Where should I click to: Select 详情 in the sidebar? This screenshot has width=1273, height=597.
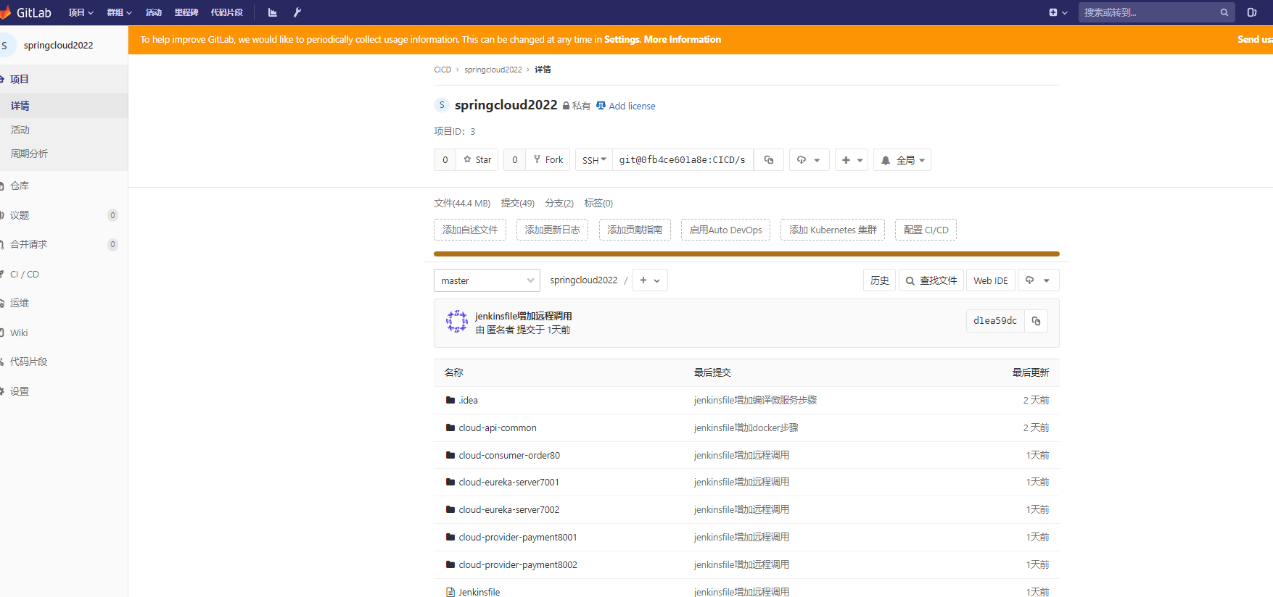click(64, 106)
